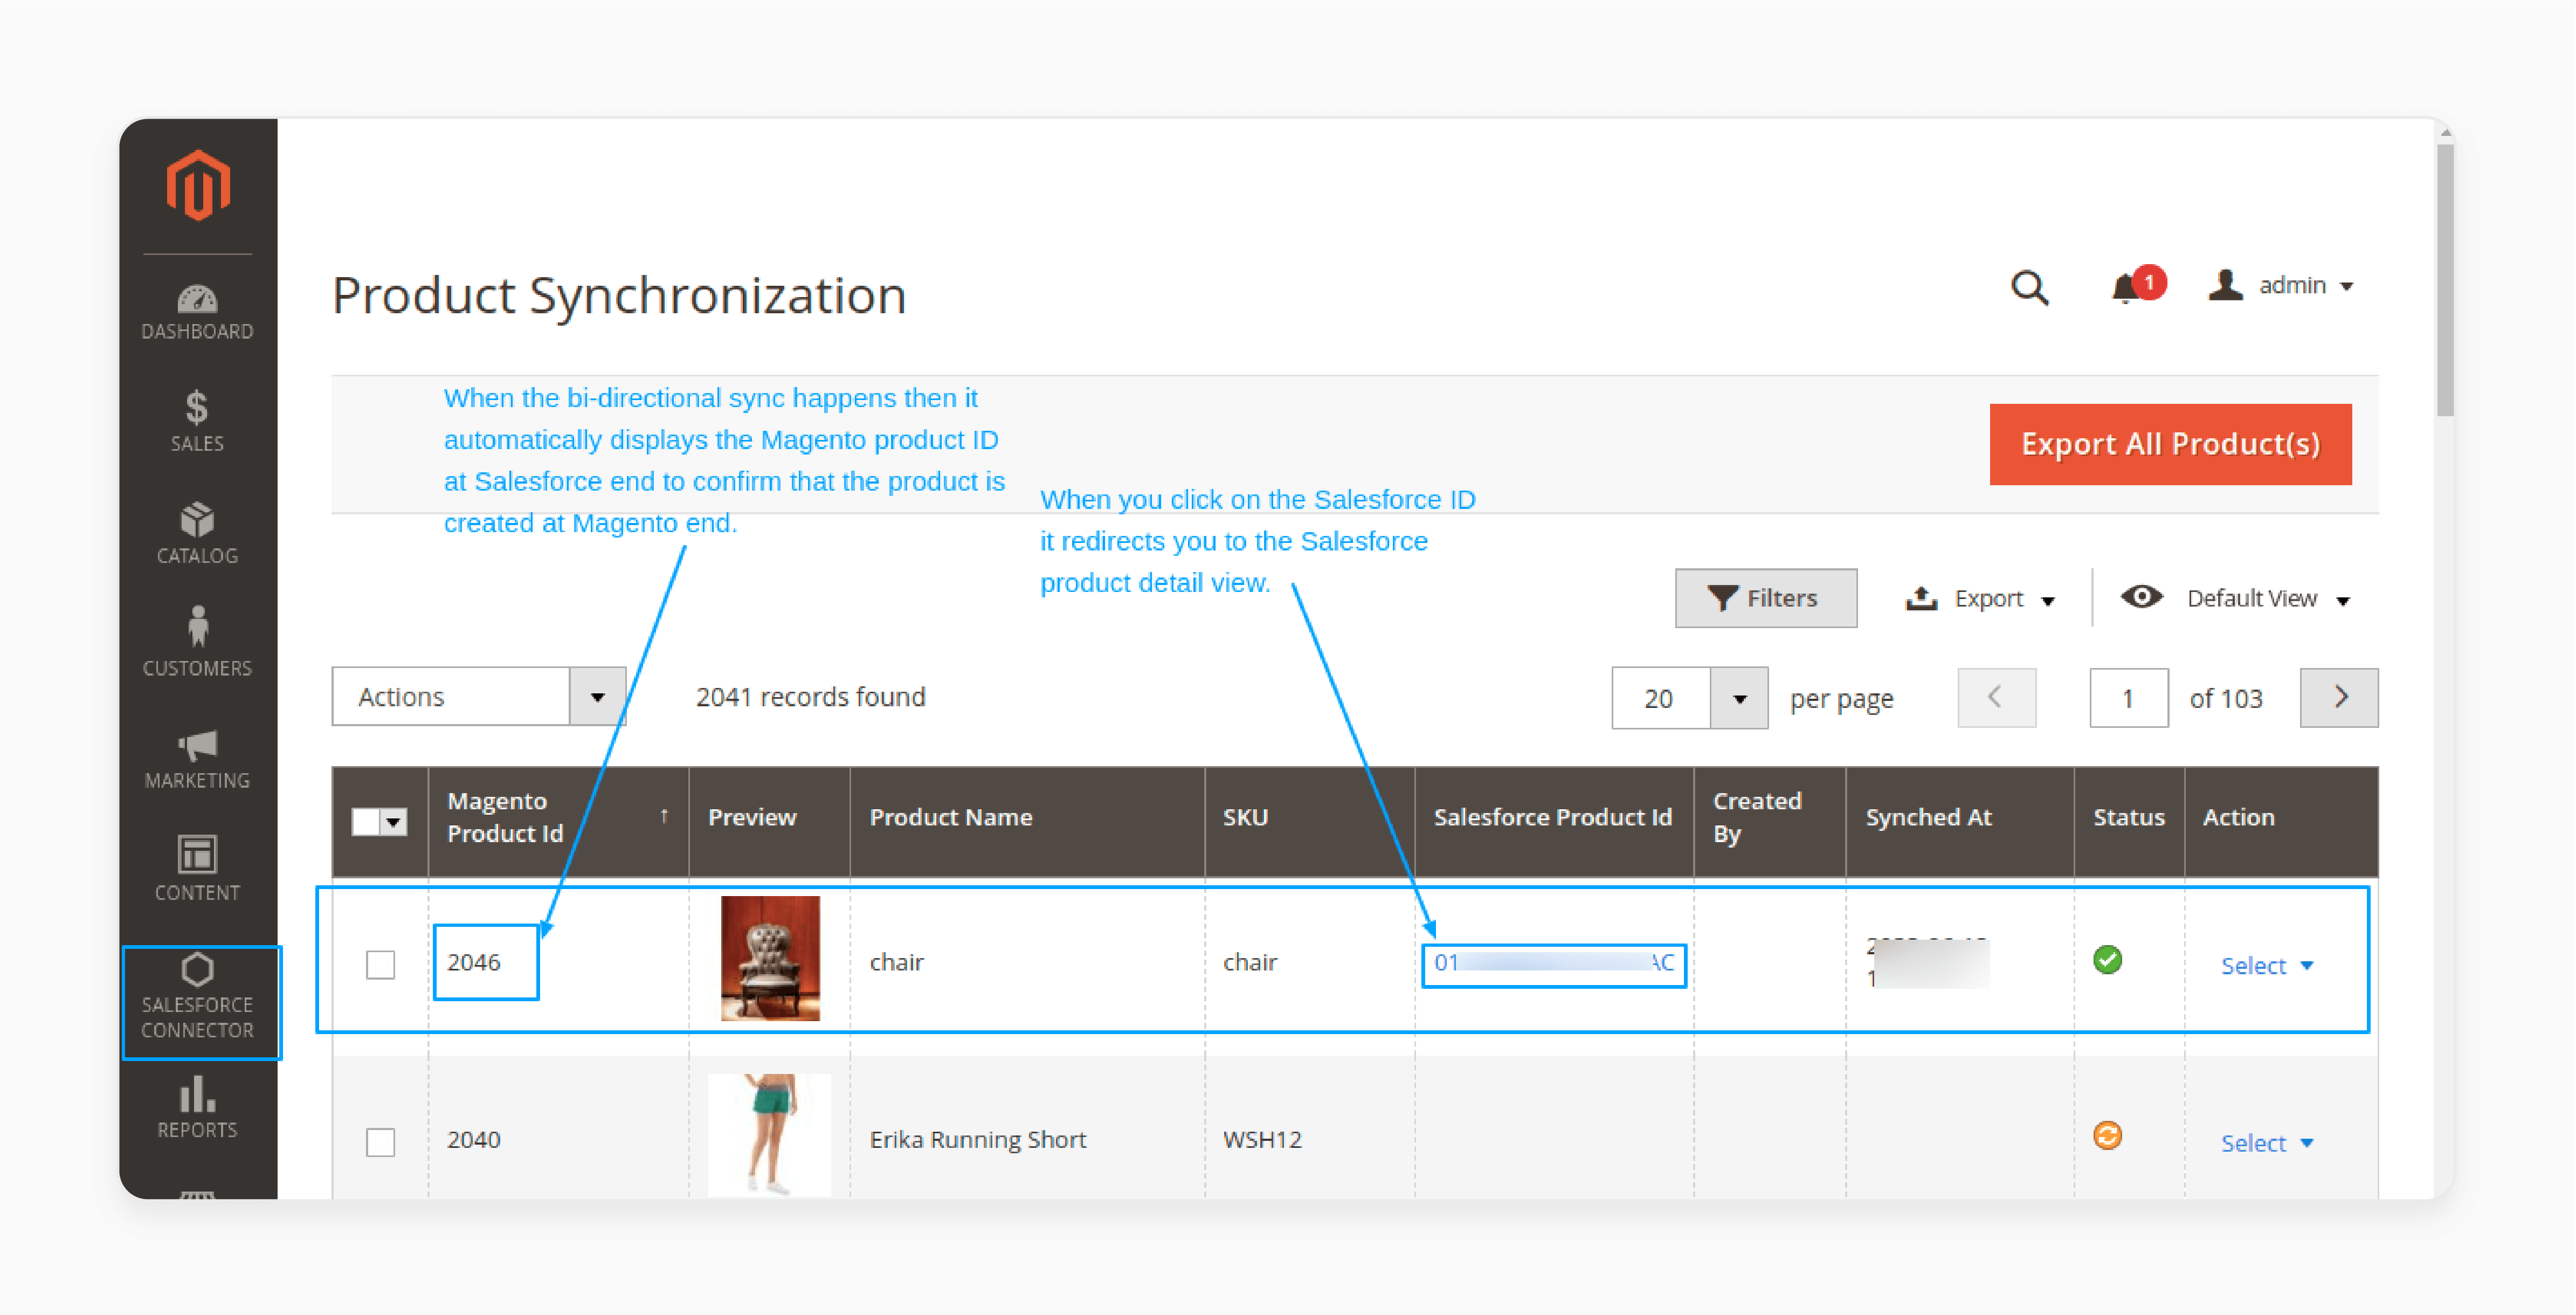Viewport: 2576px width, 1315px height.
Task: Open the Salesforce Connector sidebar menu
Action: click(198, 997)
